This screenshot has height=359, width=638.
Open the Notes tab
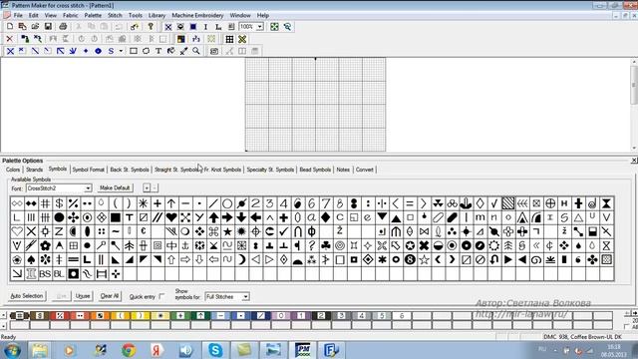pos(343,170)
